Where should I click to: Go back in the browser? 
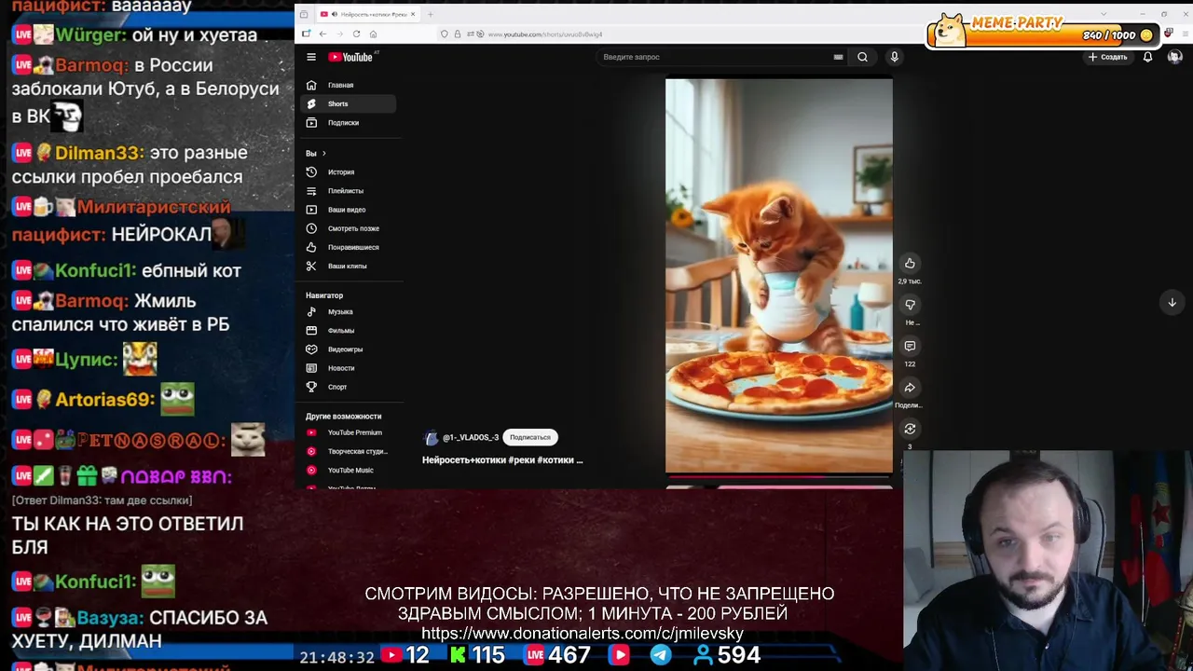click(322, 34)
